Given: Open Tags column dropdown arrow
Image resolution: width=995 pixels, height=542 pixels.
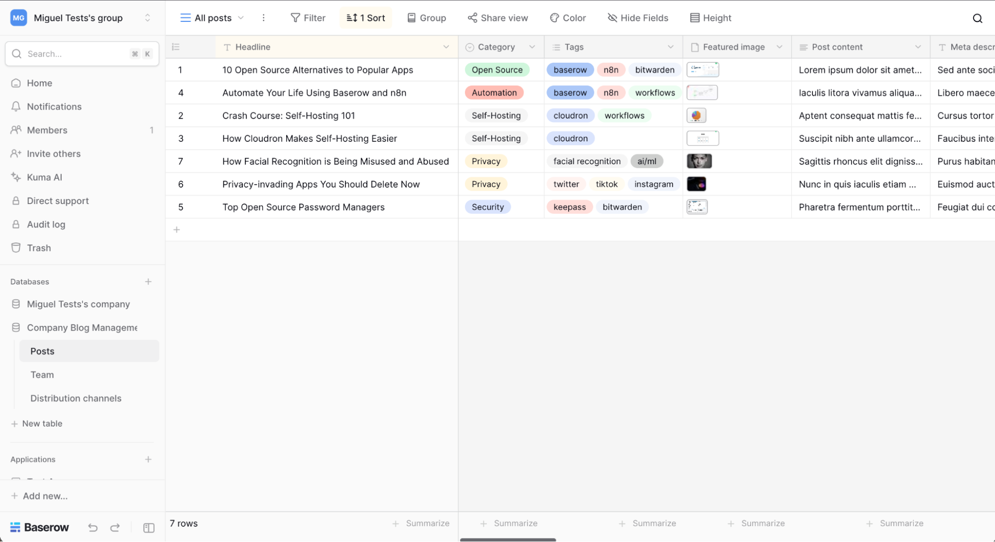Looking at the screenshot, I should pos(670,47).
